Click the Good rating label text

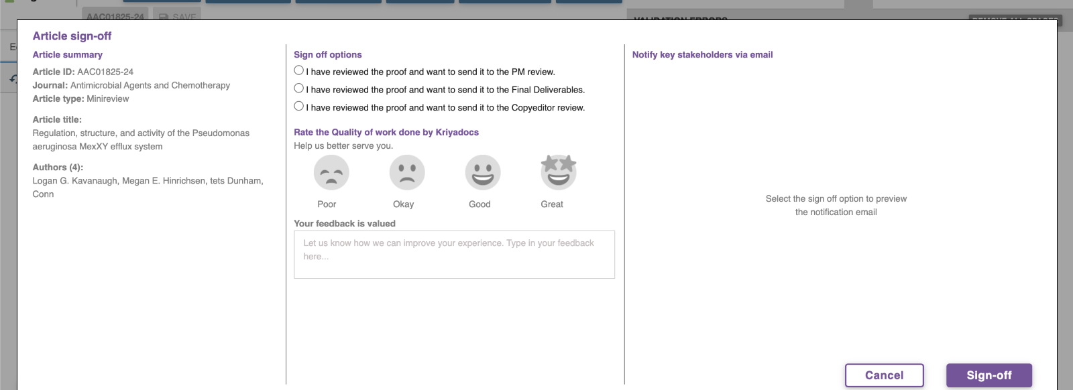[x=479, y=204]
